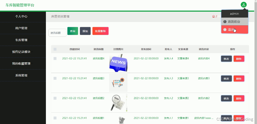Screen dimensions: 257x124
Task: Click the 资讯标题4 cell
Action: 99,59
